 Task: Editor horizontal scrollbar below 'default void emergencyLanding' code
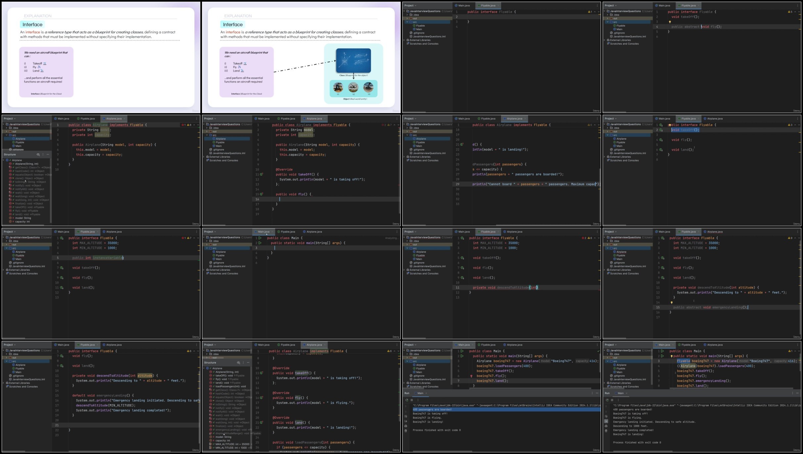click(x=119, y=451)
